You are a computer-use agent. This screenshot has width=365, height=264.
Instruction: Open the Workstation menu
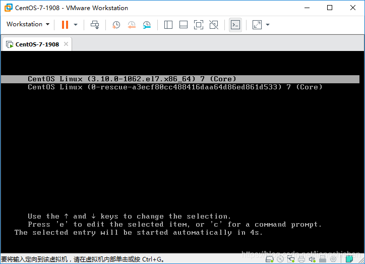click(x=28, y=24)
